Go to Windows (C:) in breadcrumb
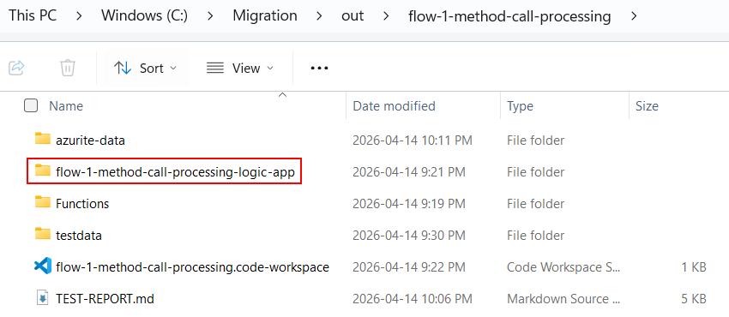Image resolution: width=729 pixels, height=317 pixels. [x=145, y=15]
